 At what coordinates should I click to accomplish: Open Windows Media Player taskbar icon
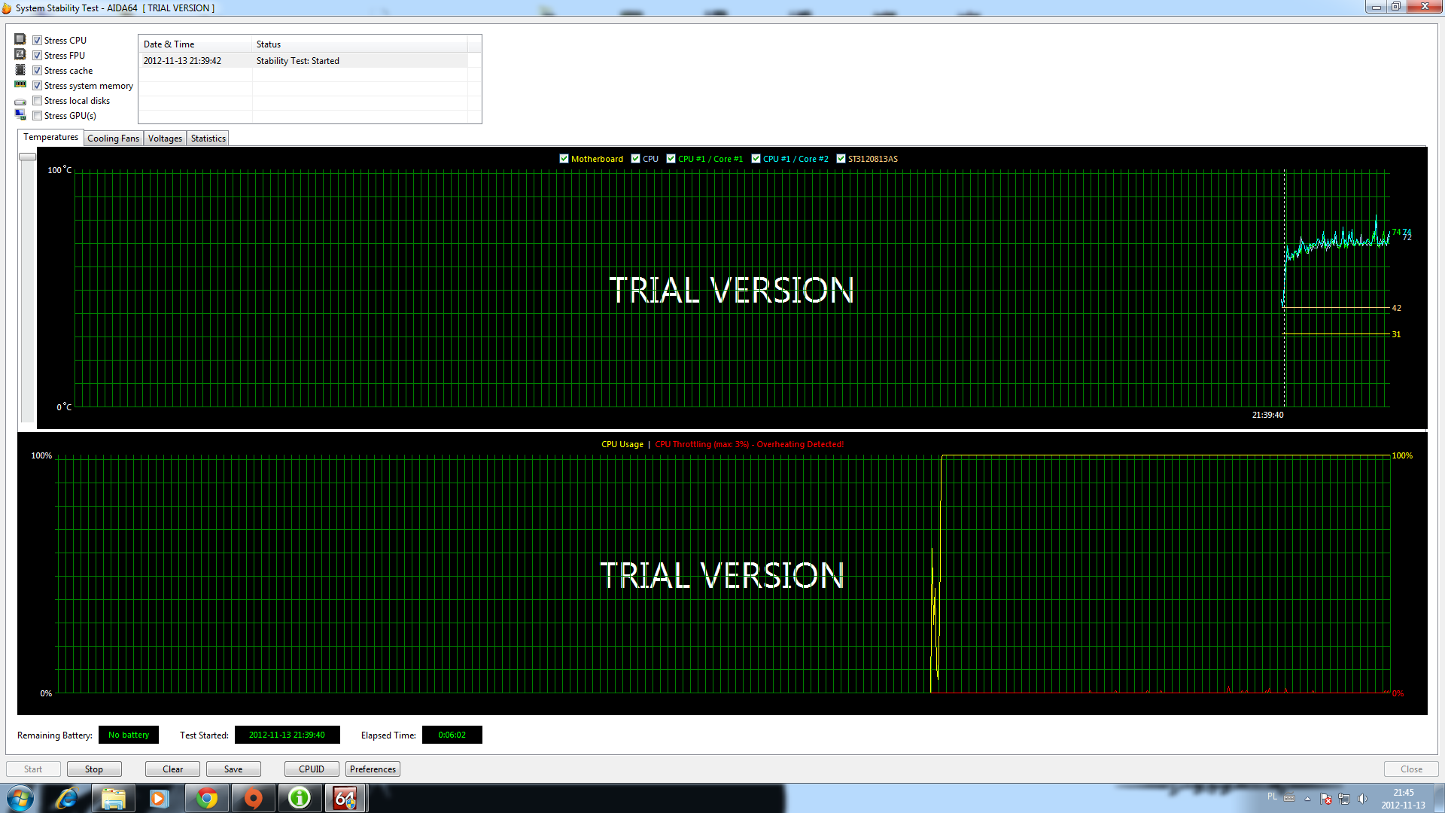(x=160, y=798)
